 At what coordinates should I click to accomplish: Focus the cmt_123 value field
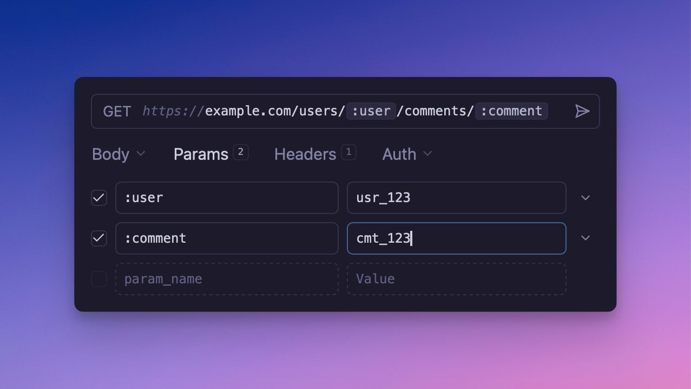click(456, 238)
